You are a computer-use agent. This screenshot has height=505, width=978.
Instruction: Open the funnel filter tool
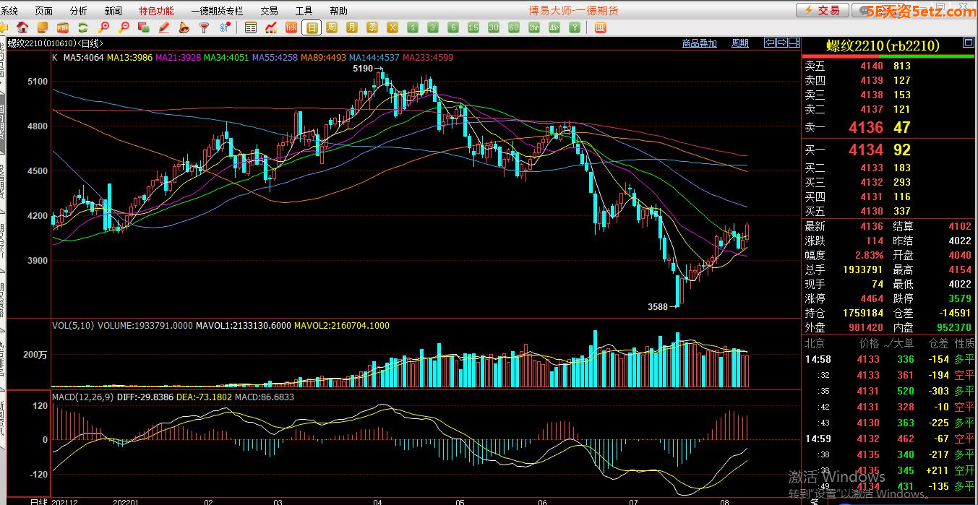point(205,27)
